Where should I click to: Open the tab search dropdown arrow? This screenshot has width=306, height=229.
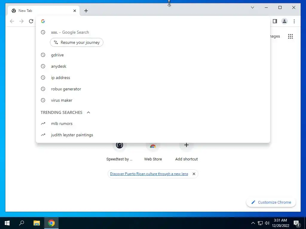click(x=252, y=7)
